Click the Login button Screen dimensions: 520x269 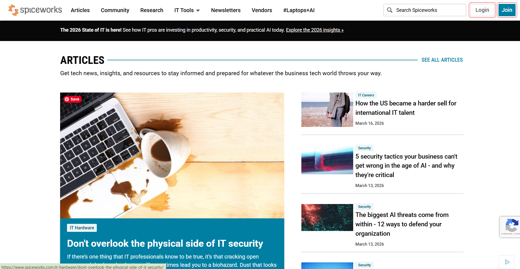482,10
